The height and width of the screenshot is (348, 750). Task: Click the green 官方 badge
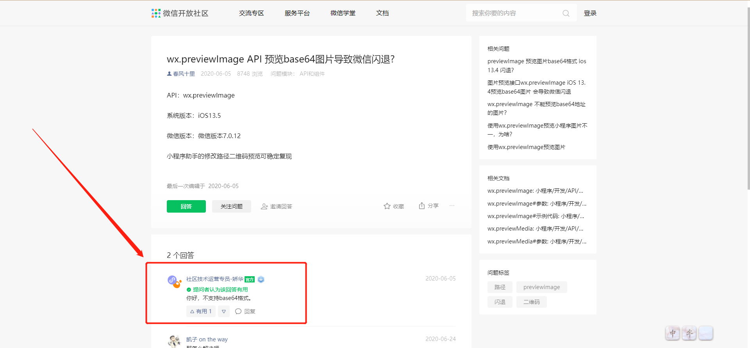point(250,279)
